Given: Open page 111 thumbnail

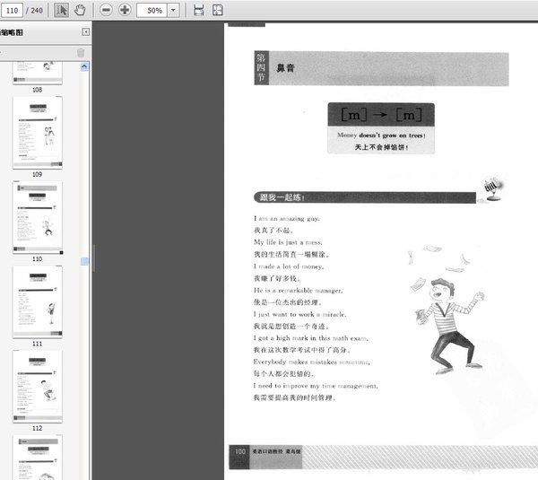Looking at the screenshot, I should coord(38,302).
